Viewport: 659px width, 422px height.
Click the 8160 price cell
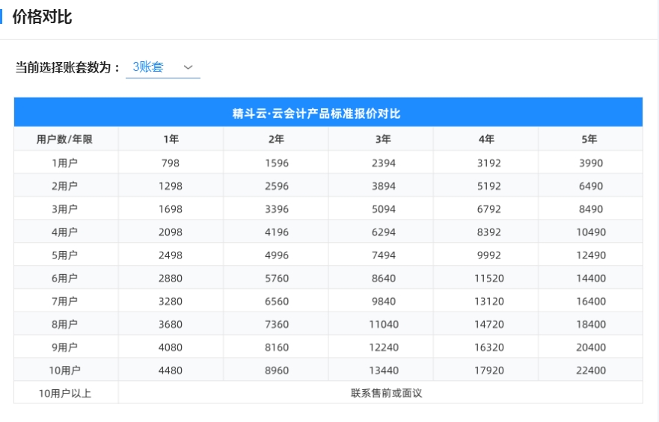(277, 347)
